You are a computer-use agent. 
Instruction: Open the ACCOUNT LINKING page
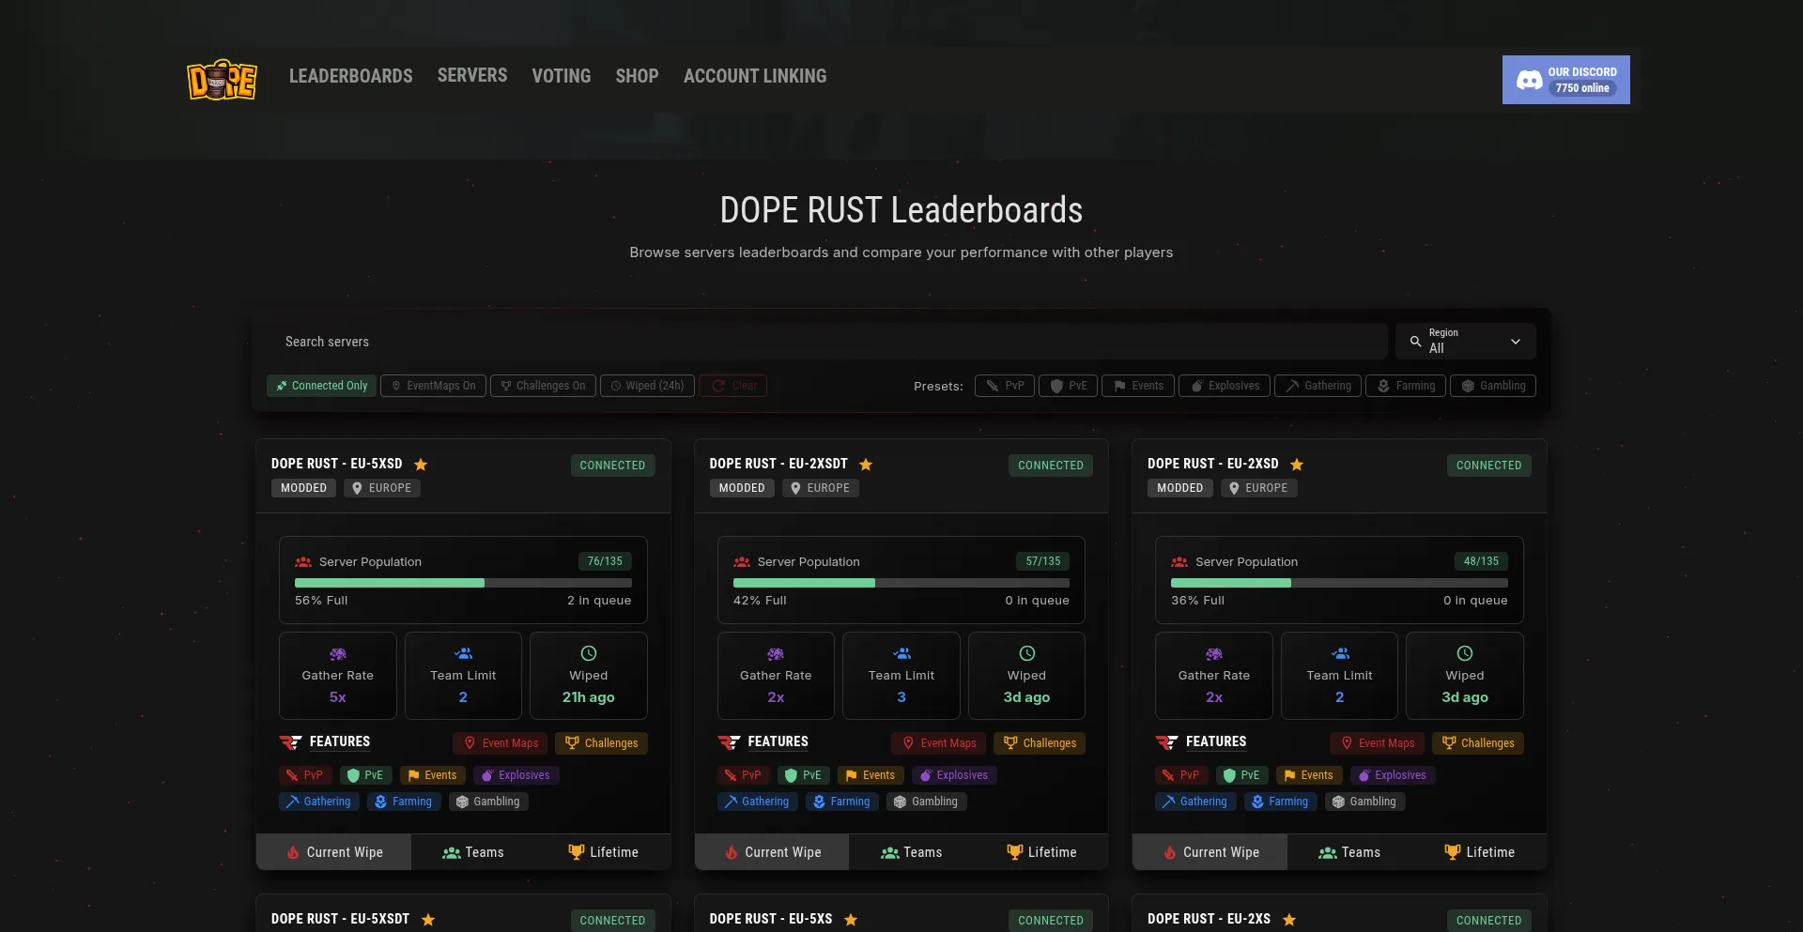[754, 76]
